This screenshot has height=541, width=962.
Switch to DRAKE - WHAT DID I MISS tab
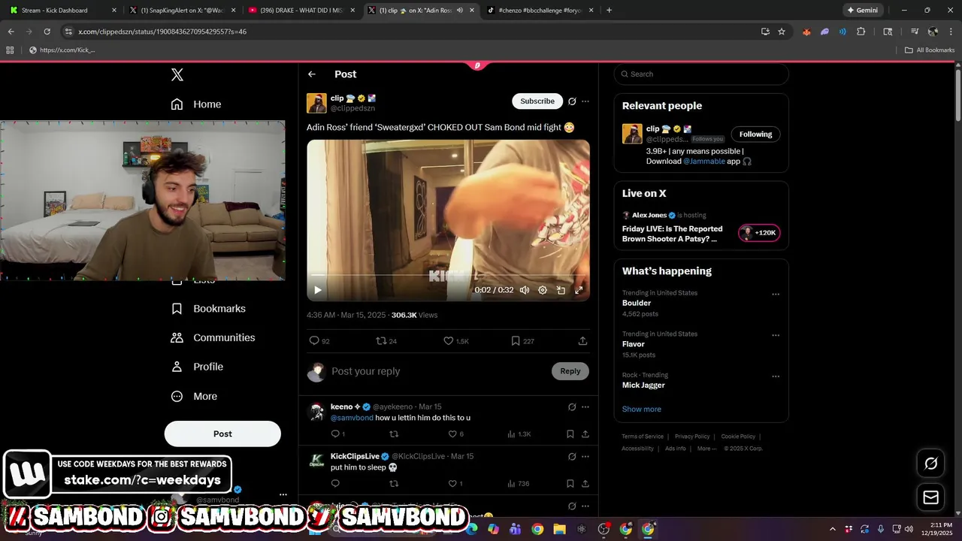tap(301, 11)
